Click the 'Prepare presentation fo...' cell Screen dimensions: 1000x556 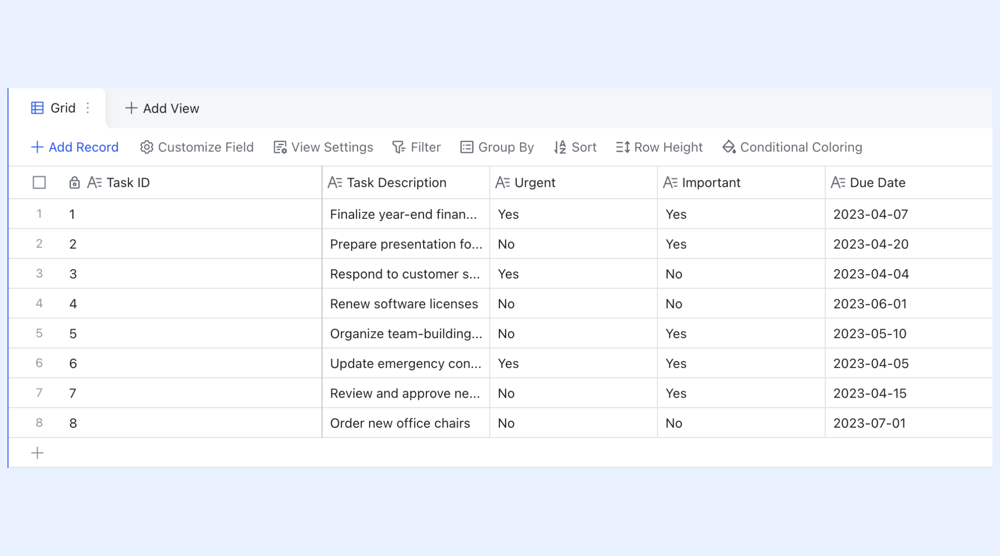tap(406, 244)
